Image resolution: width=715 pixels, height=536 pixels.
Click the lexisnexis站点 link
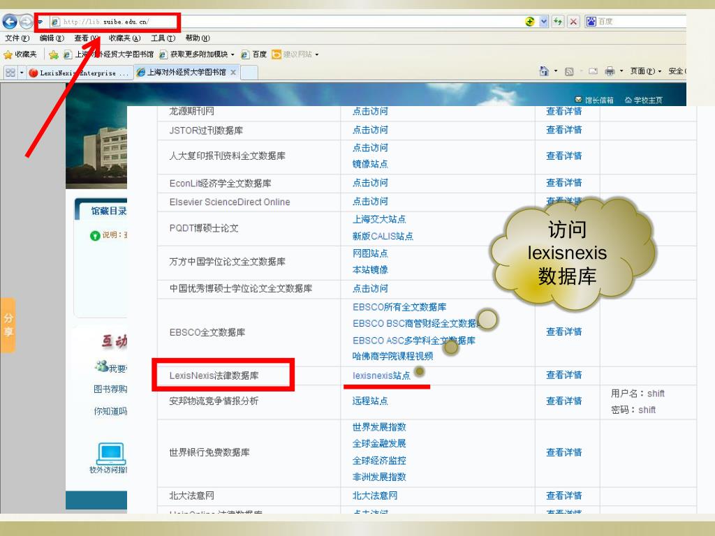(381, 375)
